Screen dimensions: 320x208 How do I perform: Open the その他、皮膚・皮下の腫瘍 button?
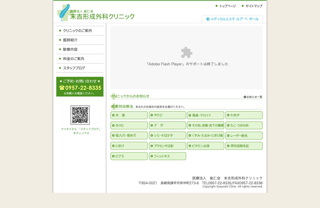[x=206, y=126]
